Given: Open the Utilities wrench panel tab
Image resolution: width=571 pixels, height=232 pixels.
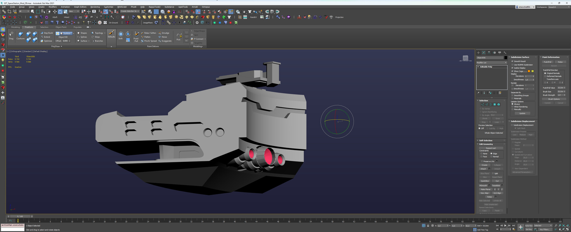Looking at the screenshot, I should 505,53.
